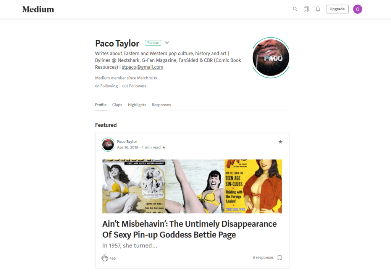Click the star icon on featured card
Image resolution: width=391 pixels, height=273 pixels.
point(280,142)
